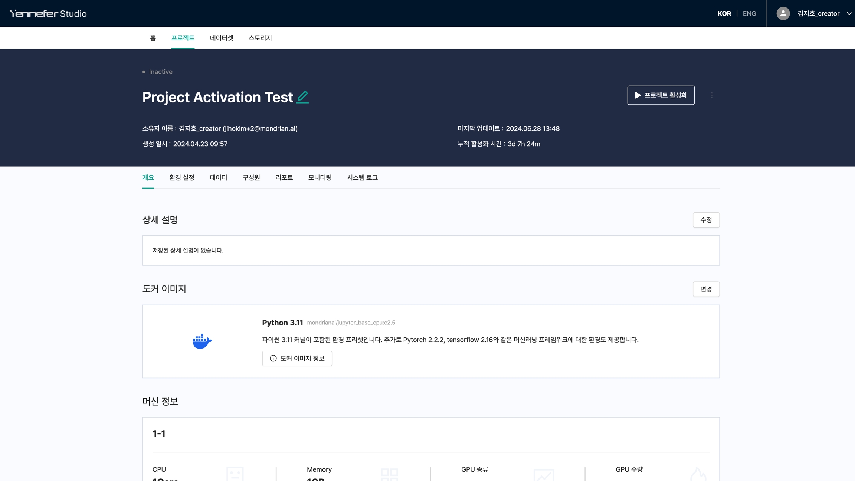Open the 환경 설정 tab
The image size is (855, 481).
(x=181, y=177)
